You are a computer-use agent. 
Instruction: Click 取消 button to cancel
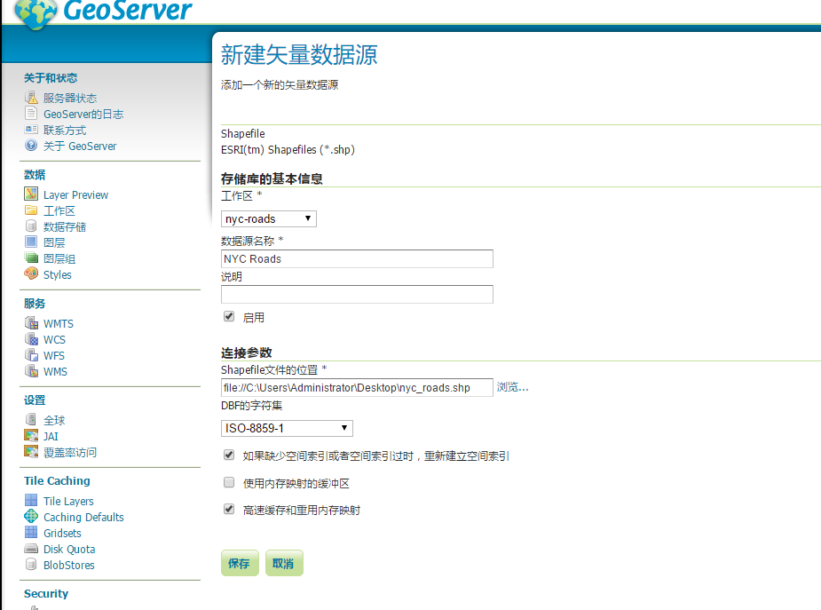coord(284,563)
